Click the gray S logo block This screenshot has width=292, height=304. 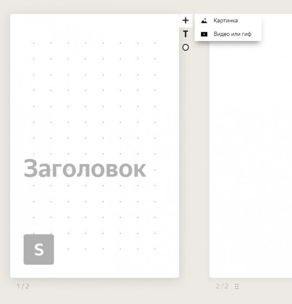click(39, 249)
